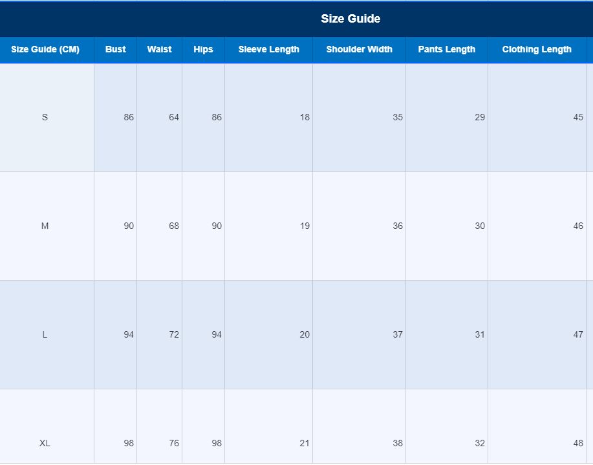Select the "Hips" column header
Viewport: 593px width, 465px height.
[203, 50]
